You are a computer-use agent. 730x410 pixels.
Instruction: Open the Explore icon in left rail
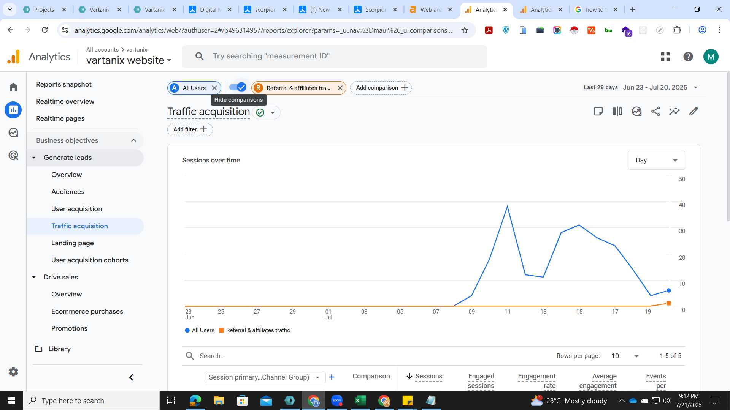[13, 132]
